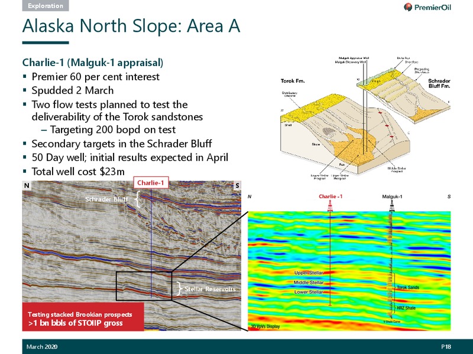
Task: Click the geological block diagram image
Action: coord(365,119)
